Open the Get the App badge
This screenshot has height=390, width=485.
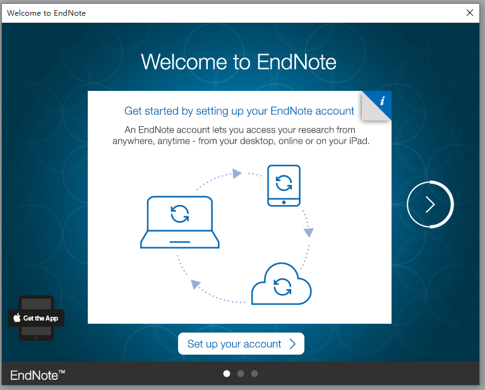click(x=36, y=318)
